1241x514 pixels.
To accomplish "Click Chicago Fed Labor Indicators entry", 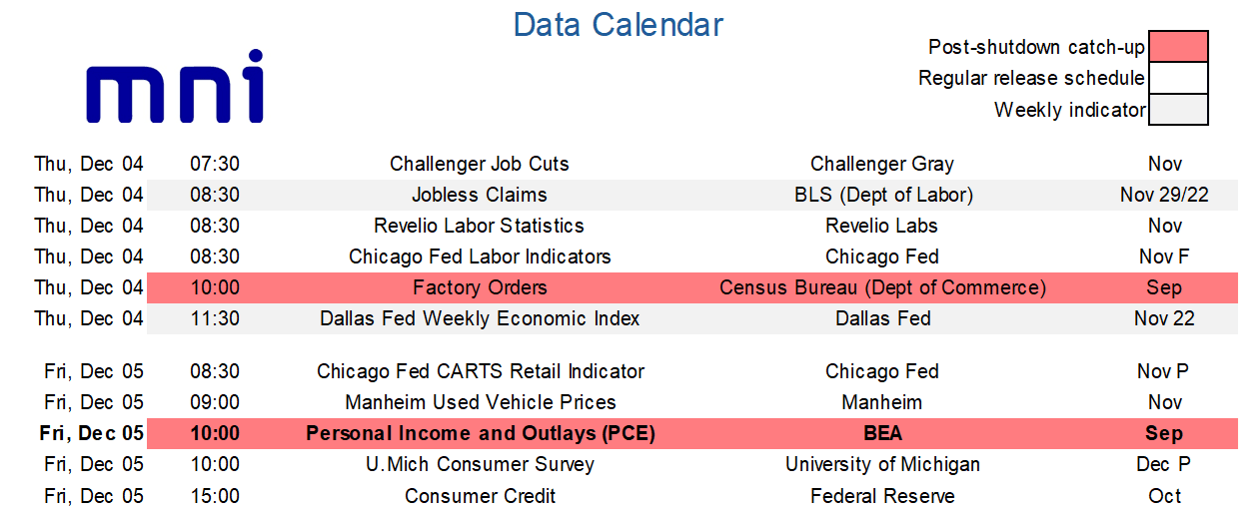I will click(x=480, y=257).
